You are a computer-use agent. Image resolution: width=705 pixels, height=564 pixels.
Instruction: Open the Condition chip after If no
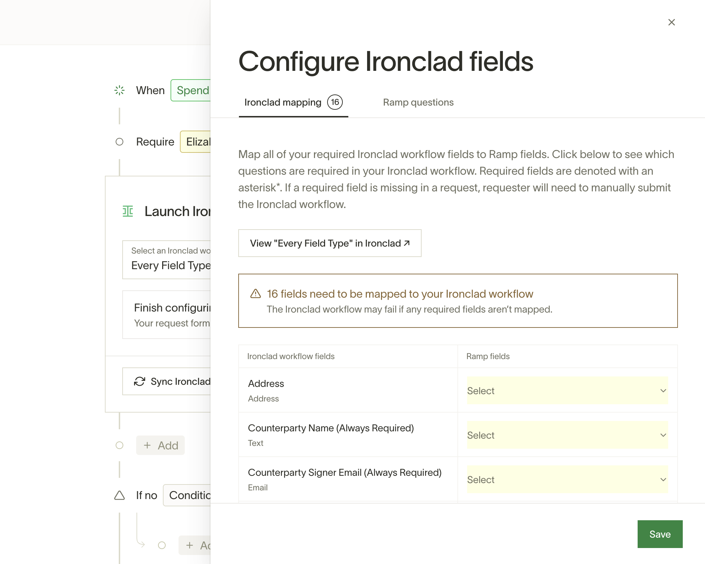coord(187,495)
